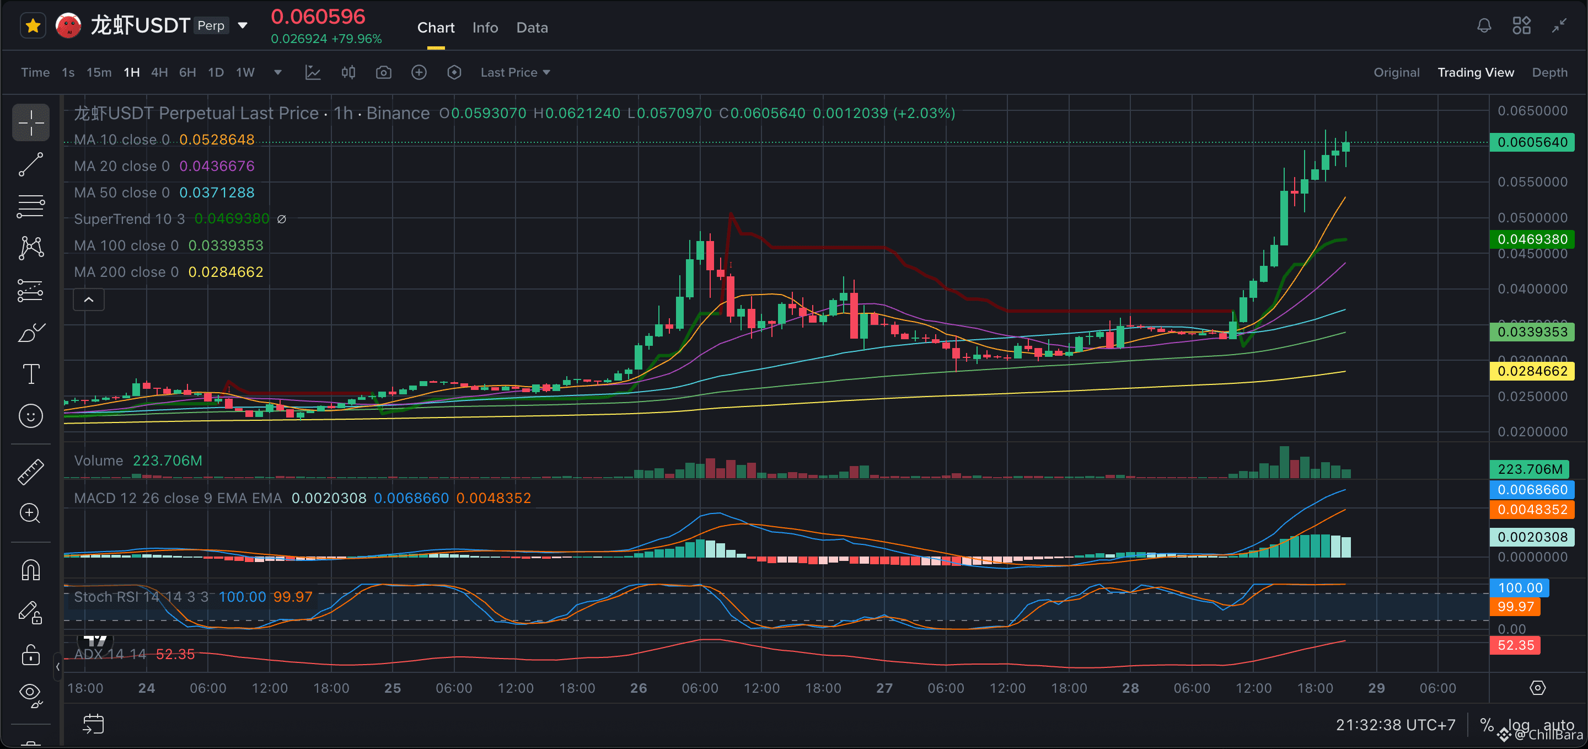Open timezone 21:32:38 UTC+7 menu
Screen dimensions: 1588x749
(x=1396, y=725)
